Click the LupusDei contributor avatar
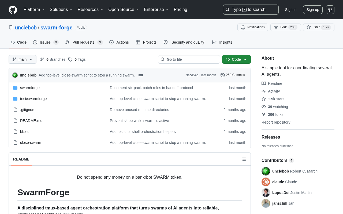 [266, 193]
